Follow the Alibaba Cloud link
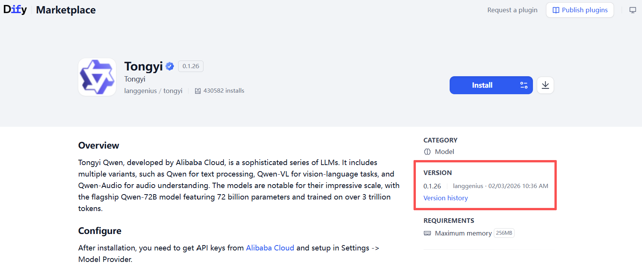 pos(270,248)
